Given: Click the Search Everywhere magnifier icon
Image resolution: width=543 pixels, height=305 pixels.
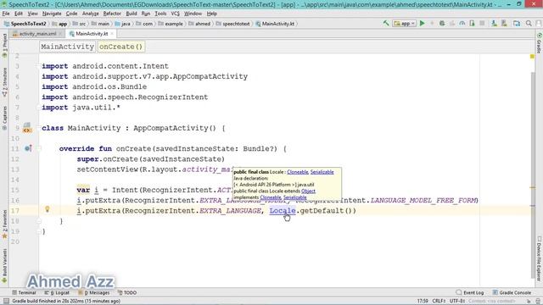Looking at the screenshot, I should click(x=529, y=24).
